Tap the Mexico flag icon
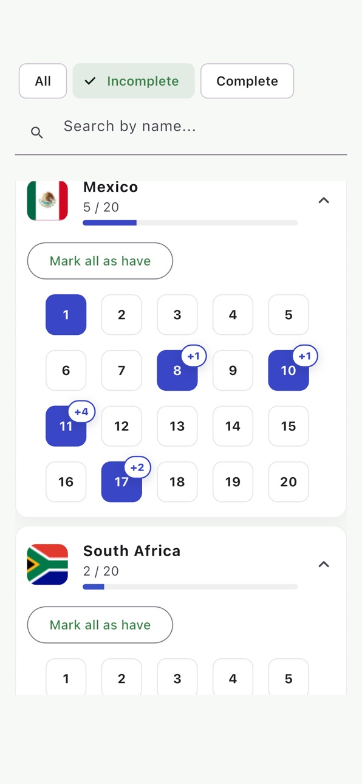The width and height of the screenshot is (362, 784). coord(47,201)
